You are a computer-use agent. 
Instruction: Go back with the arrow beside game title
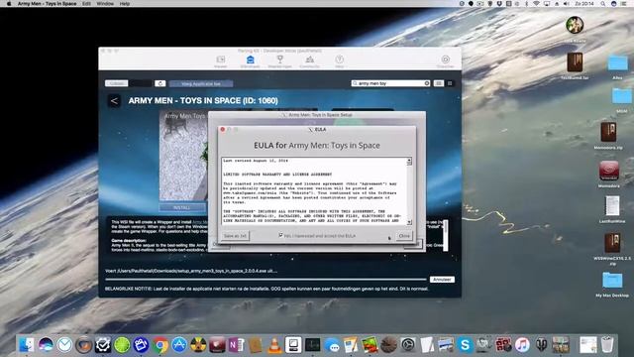point(114,101)
